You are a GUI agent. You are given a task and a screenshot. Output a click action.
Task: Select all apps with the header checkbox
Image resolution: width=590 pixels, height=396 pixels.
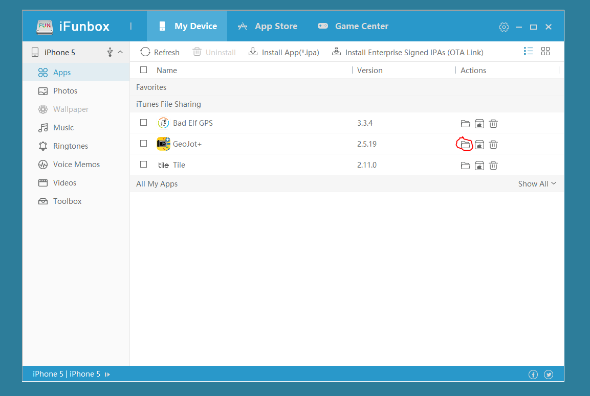click(143, 70)
